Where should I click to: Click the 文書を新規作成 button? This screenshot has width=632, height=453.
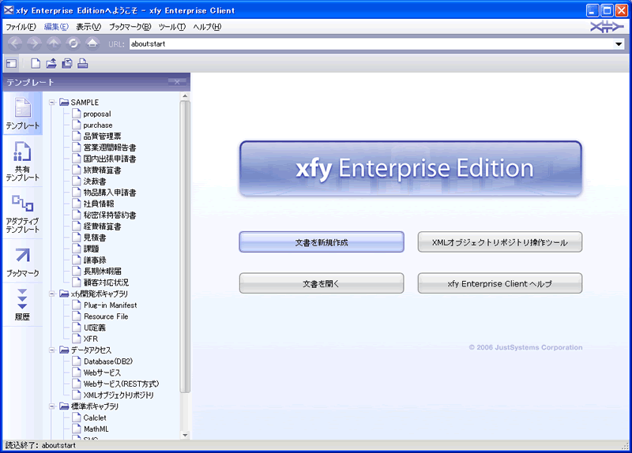point(322,242)
